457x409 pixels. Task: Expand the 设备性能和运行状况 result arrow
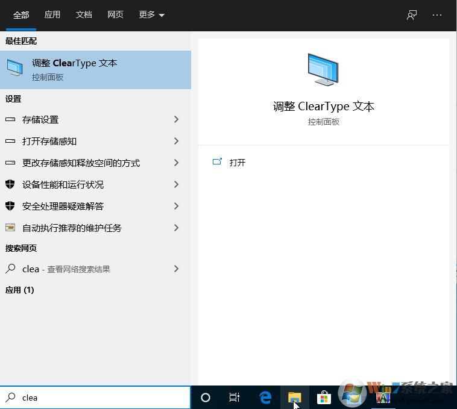[176, 184]
